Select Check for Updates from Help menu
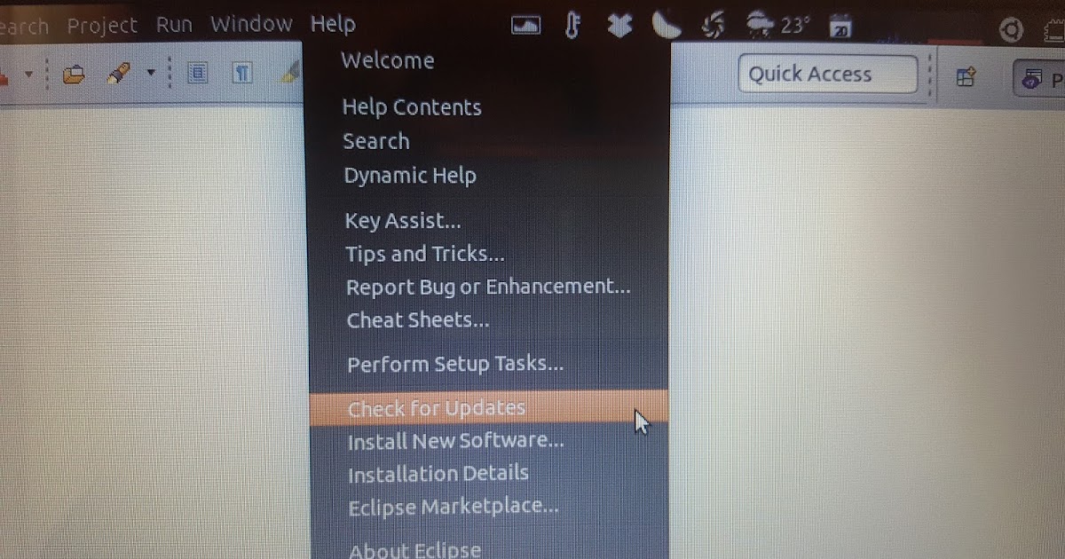The image size is (1065, 559). click(x=436, y=408)
